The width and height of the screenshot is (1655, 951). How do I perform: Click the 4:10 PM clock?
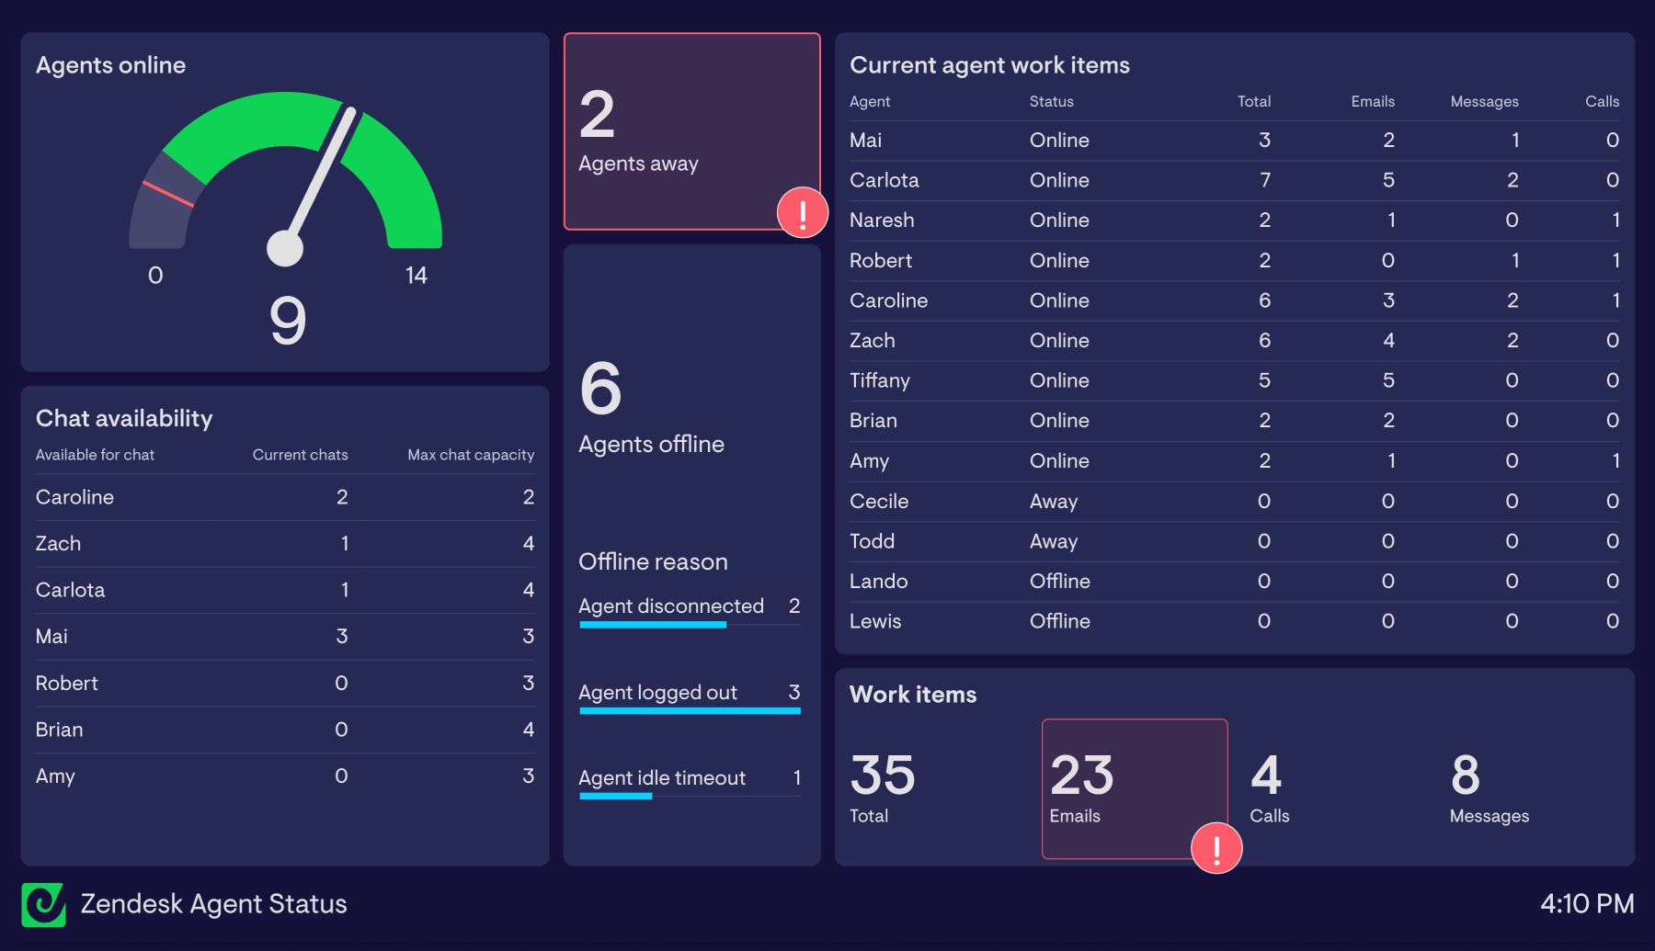1588,904
